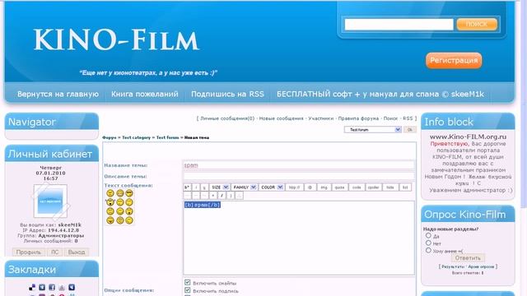Image resolution: width=527 pixels, height=296 pixels.
Task: Click the Delicious bookmark icon
Action: pyautogui.click(x=32, y=287)
